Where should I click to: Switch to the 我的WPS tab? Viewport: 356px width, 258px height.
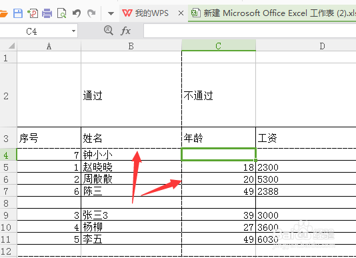pos(146,13)
